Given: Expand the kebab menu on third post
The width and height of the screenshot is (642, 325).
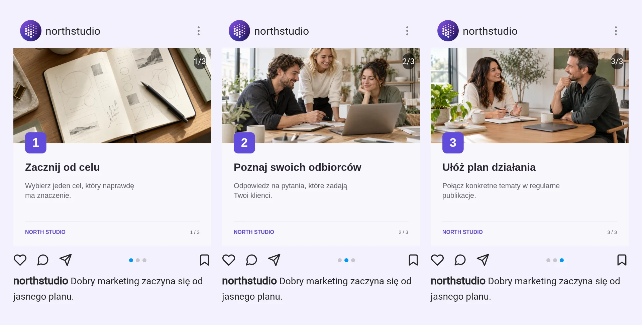Looking at the screenshot, I should (x=616, y=31).
